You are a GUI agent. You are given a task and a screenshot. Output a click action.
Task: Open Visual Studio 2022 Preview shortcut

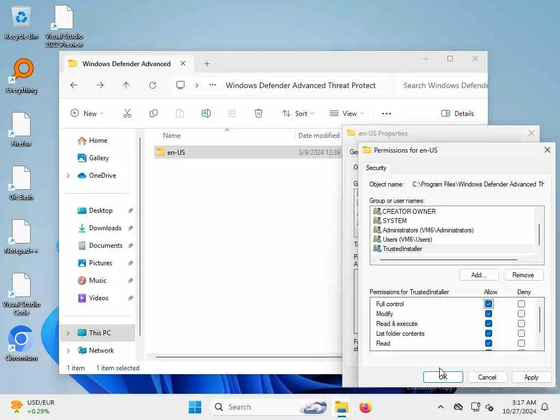tap(64, 26)
